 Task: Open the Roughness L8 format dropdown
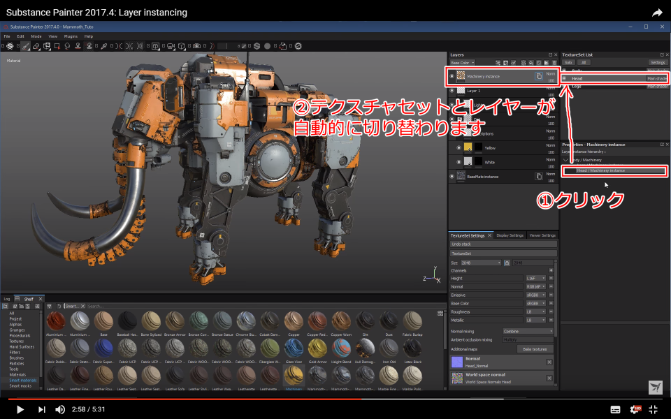tap(536, 311)
